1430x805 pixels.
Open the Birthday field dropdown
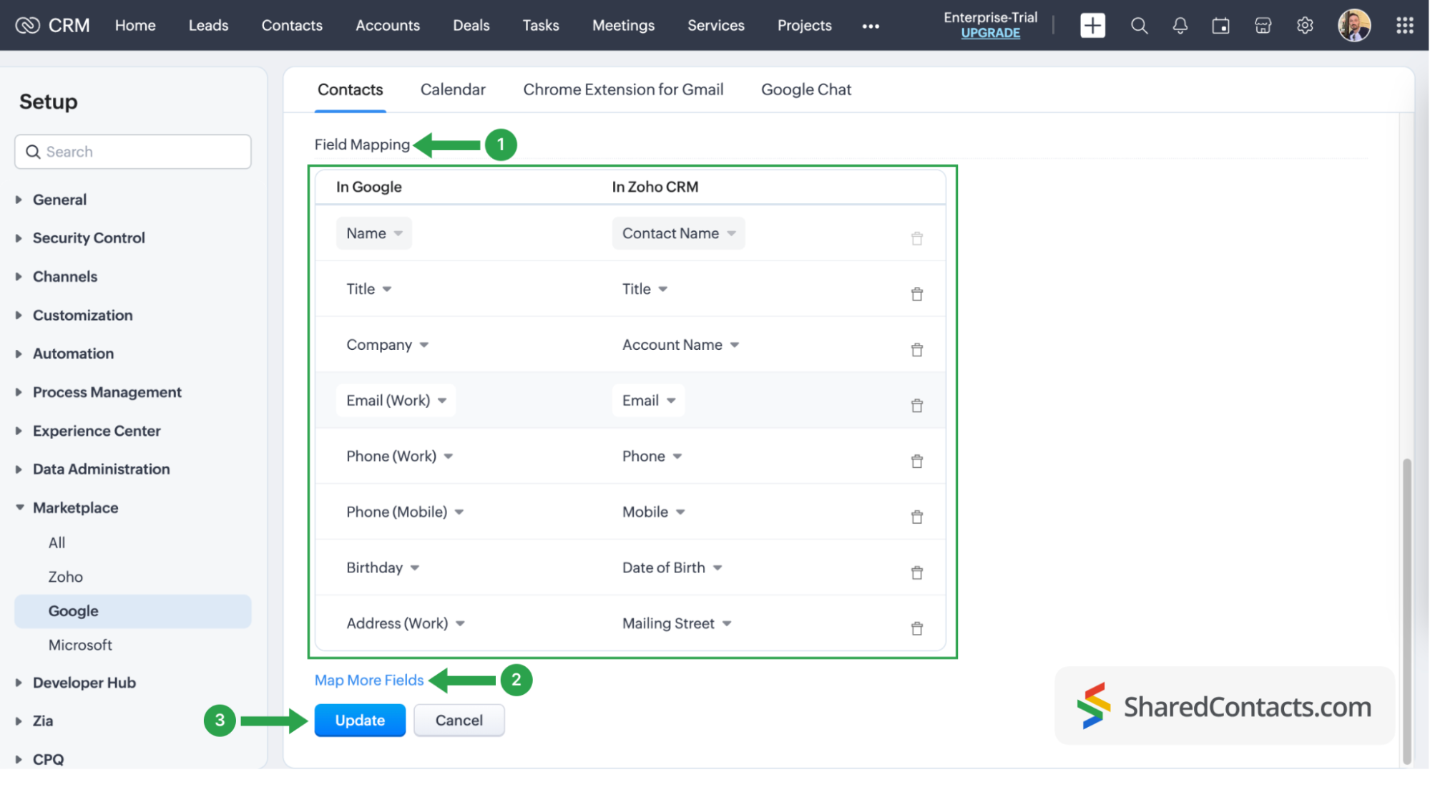coord(382,567)
